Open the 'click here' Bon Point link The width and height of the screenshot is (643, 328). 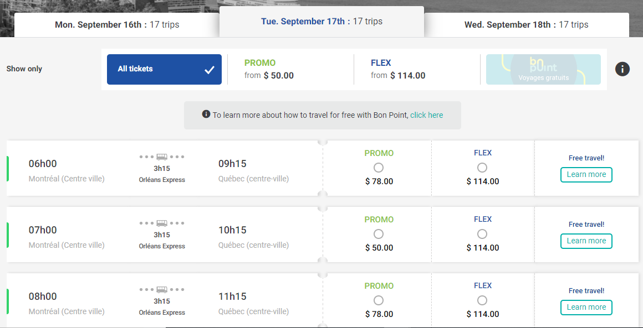click(426, 116)
